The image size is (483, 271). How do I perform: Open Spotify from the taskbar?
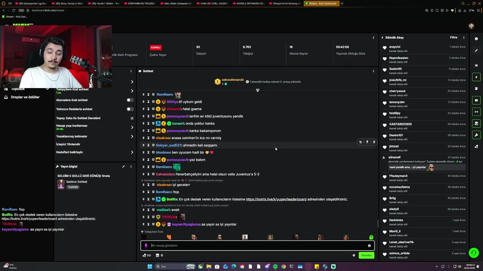pos(275,266)
